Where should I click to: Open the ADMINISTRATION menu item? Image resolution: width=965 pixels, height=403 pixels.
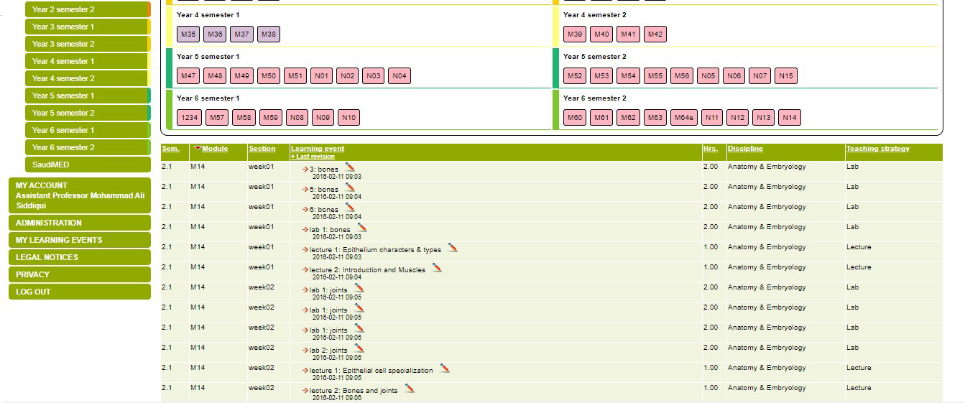[x=49, y=223]
